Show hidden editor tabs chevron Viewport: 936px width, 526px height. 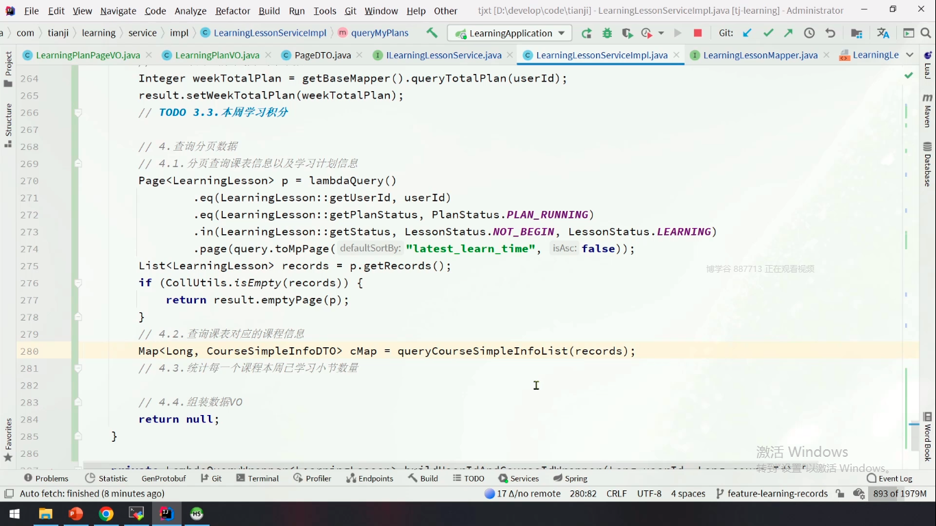pyautogui.click(x=910, y=55)
